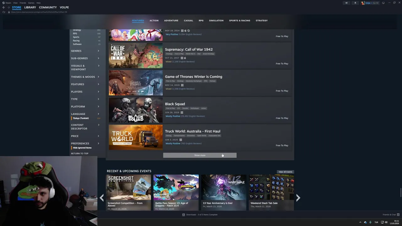Select the SPORTS & RACING tab

pyautogui.click(x=240, y=20)
